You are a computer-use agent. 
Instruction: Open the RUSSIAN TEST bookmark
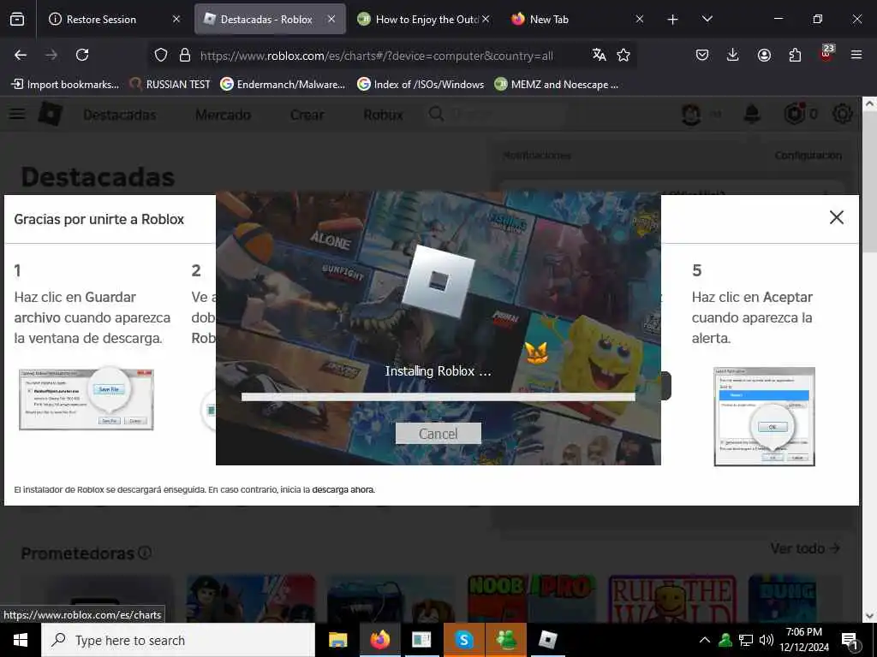170,85
